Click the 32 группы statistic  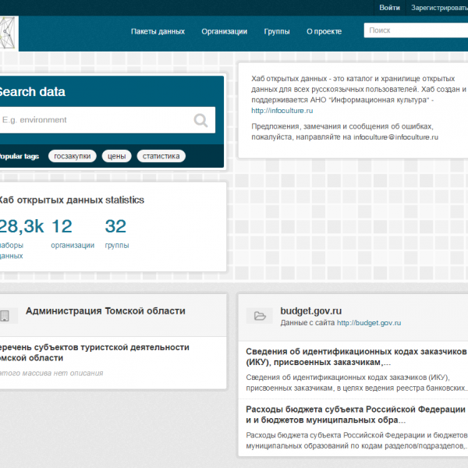coord(117,233)
